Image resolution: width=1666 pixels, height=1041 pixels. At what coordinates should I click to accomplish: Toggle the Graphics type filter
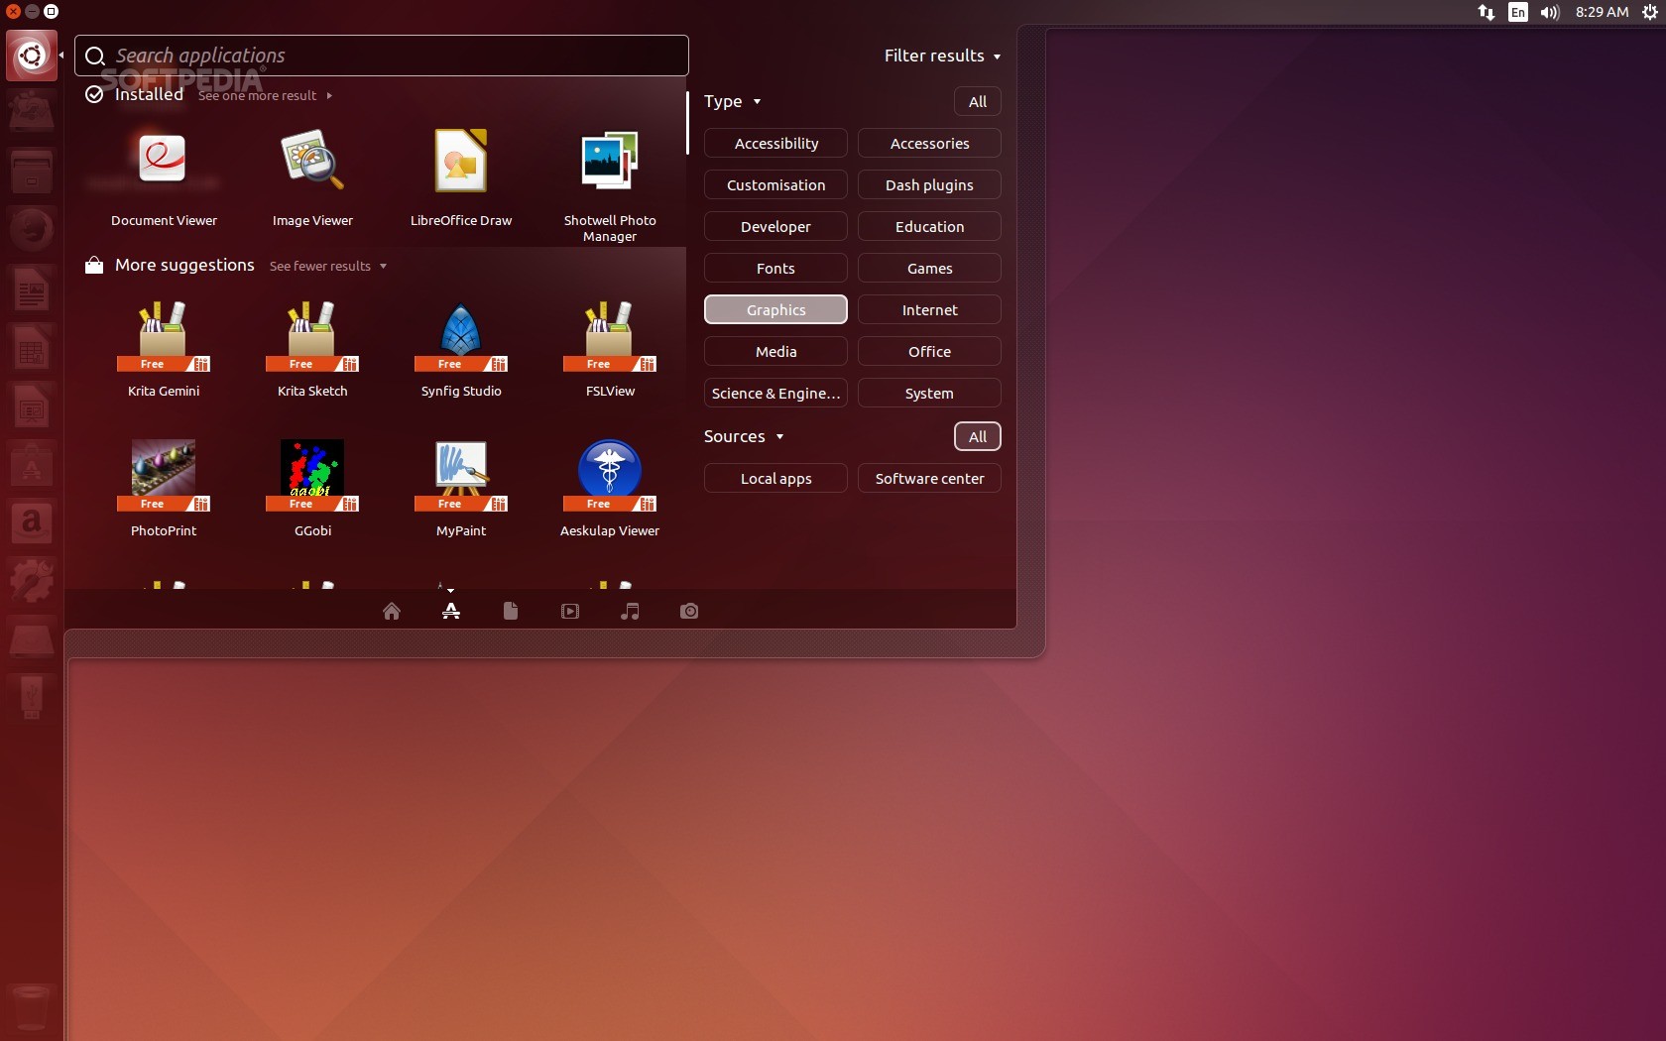coord(775,310)
